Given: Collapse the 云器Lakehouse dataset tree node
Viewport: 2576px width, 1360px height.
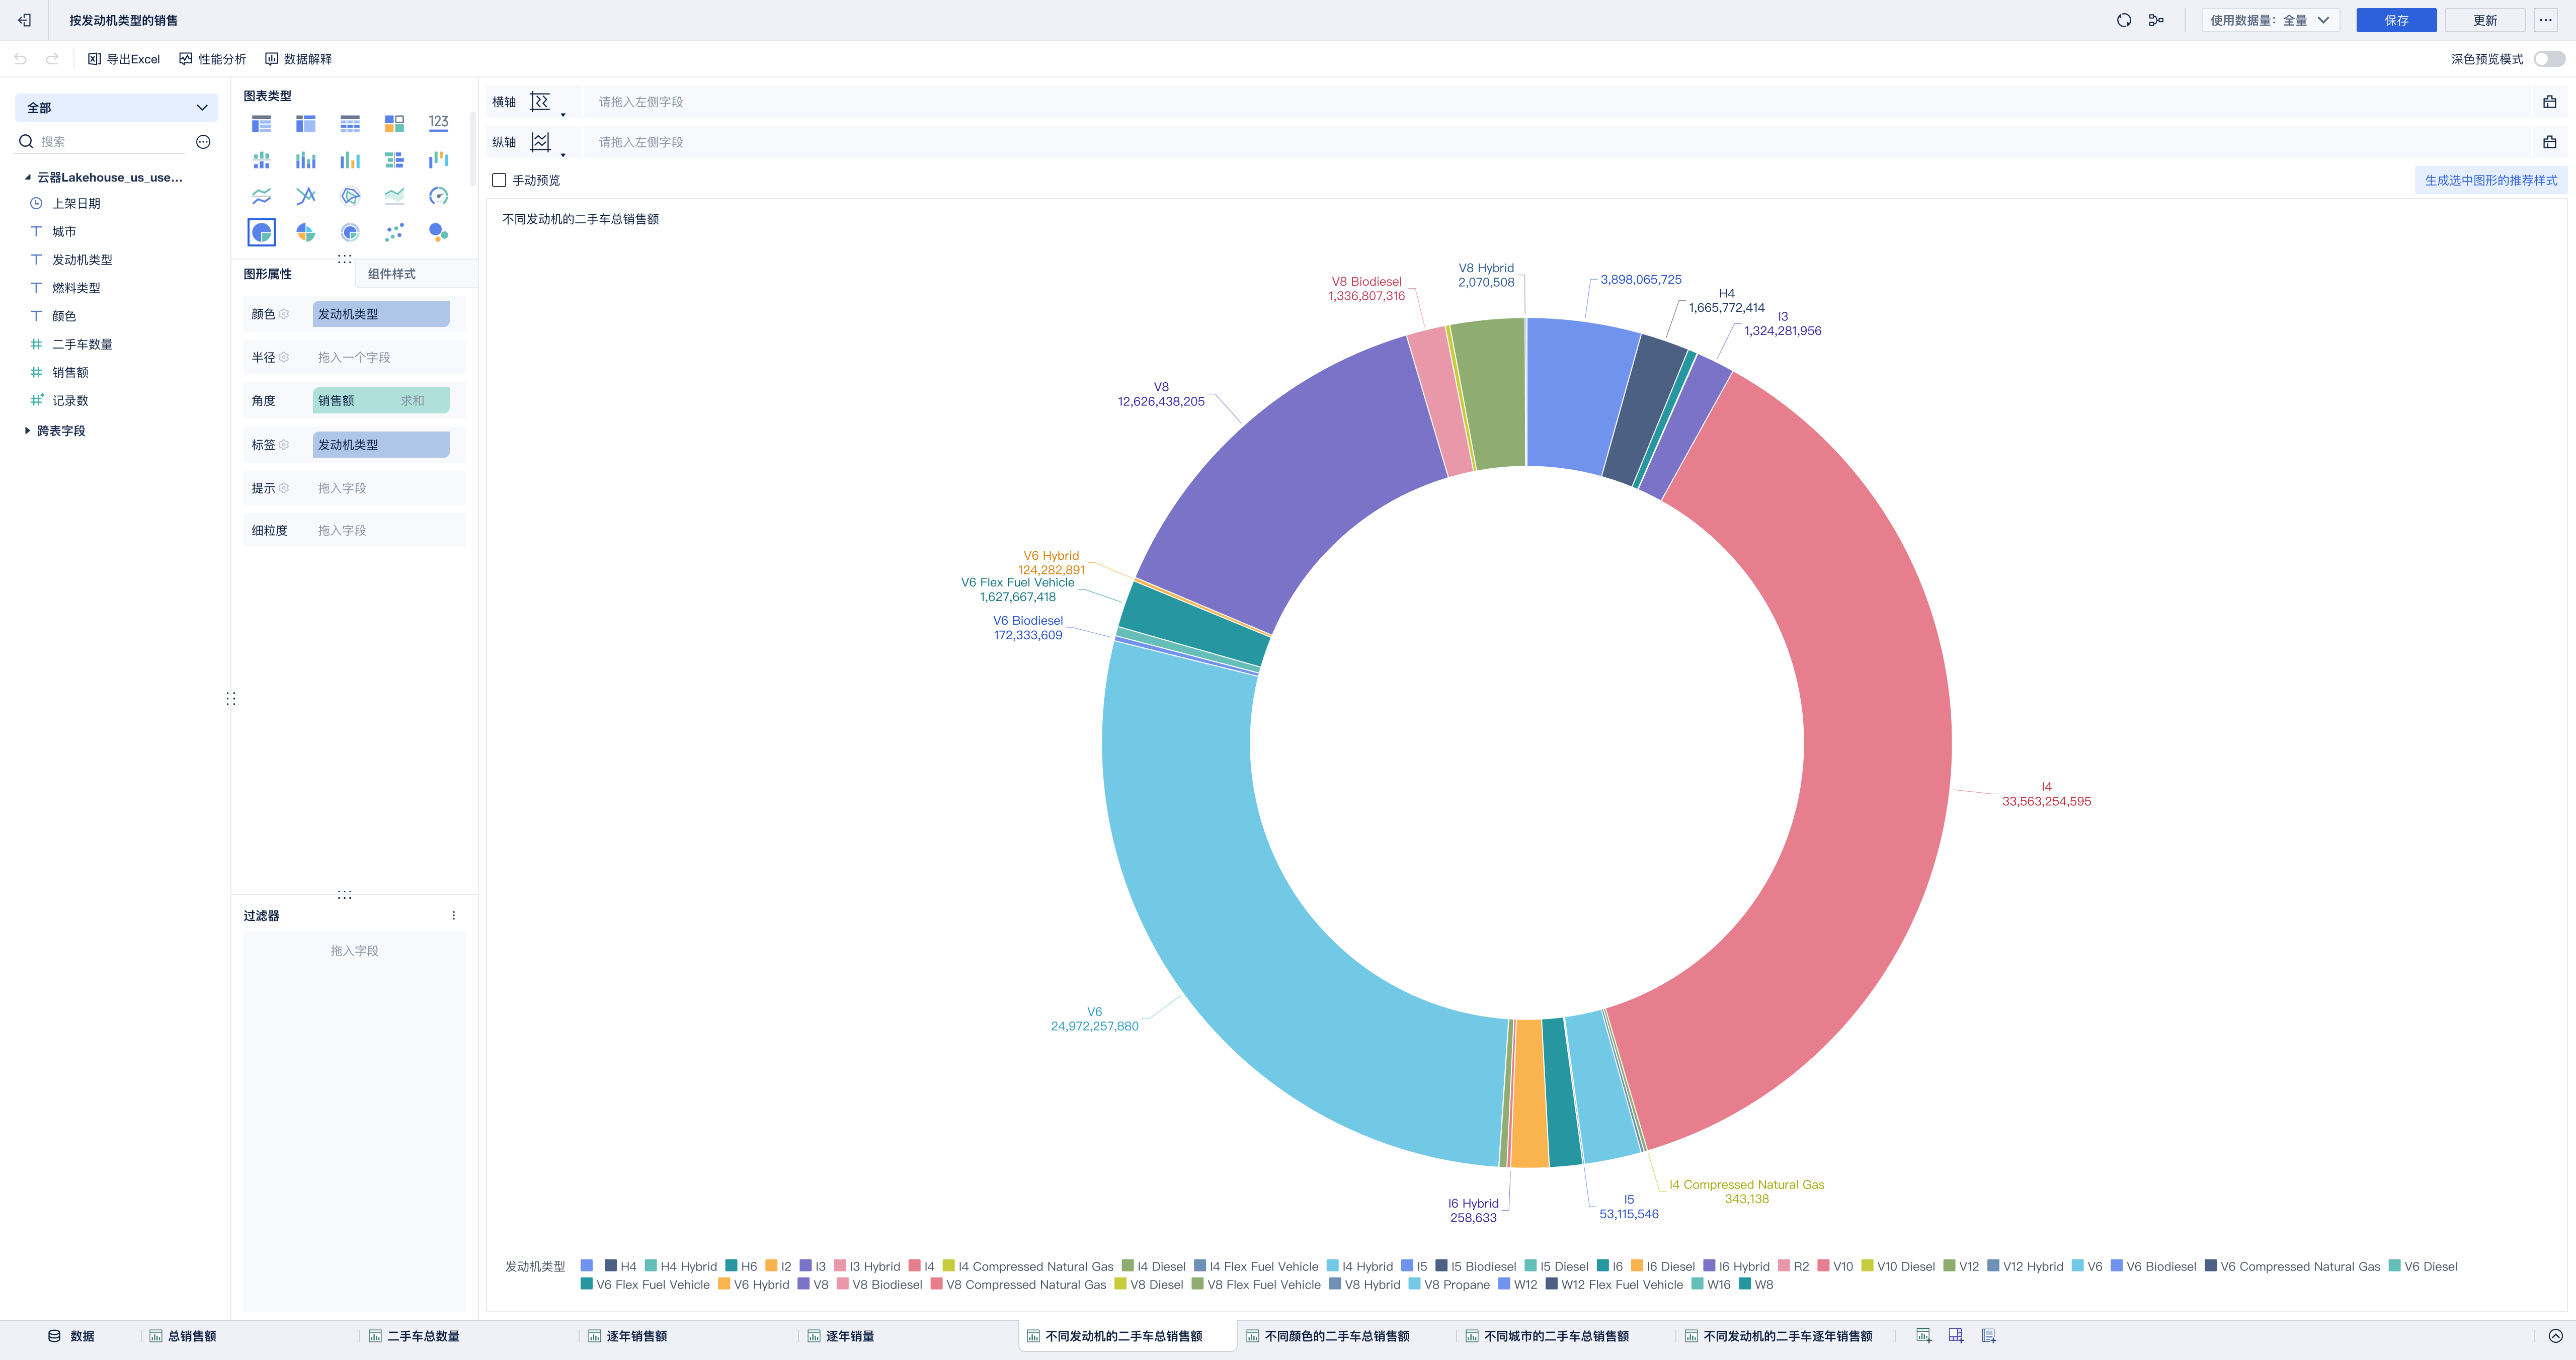Looking at the screenshot, I should point(27,178).
